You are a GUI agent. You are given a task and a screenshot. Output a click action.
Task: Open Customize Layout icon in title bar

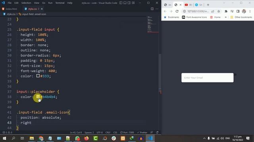pos(133,3)
